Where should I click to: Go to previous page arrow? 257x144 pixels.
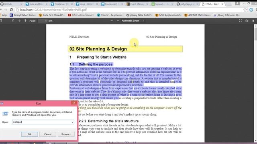19,21
